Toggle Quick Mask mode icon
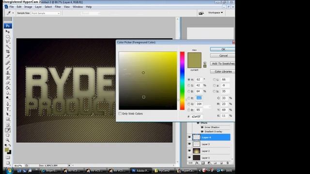Viewport: 310px width, 174px height. pos(8,158)
